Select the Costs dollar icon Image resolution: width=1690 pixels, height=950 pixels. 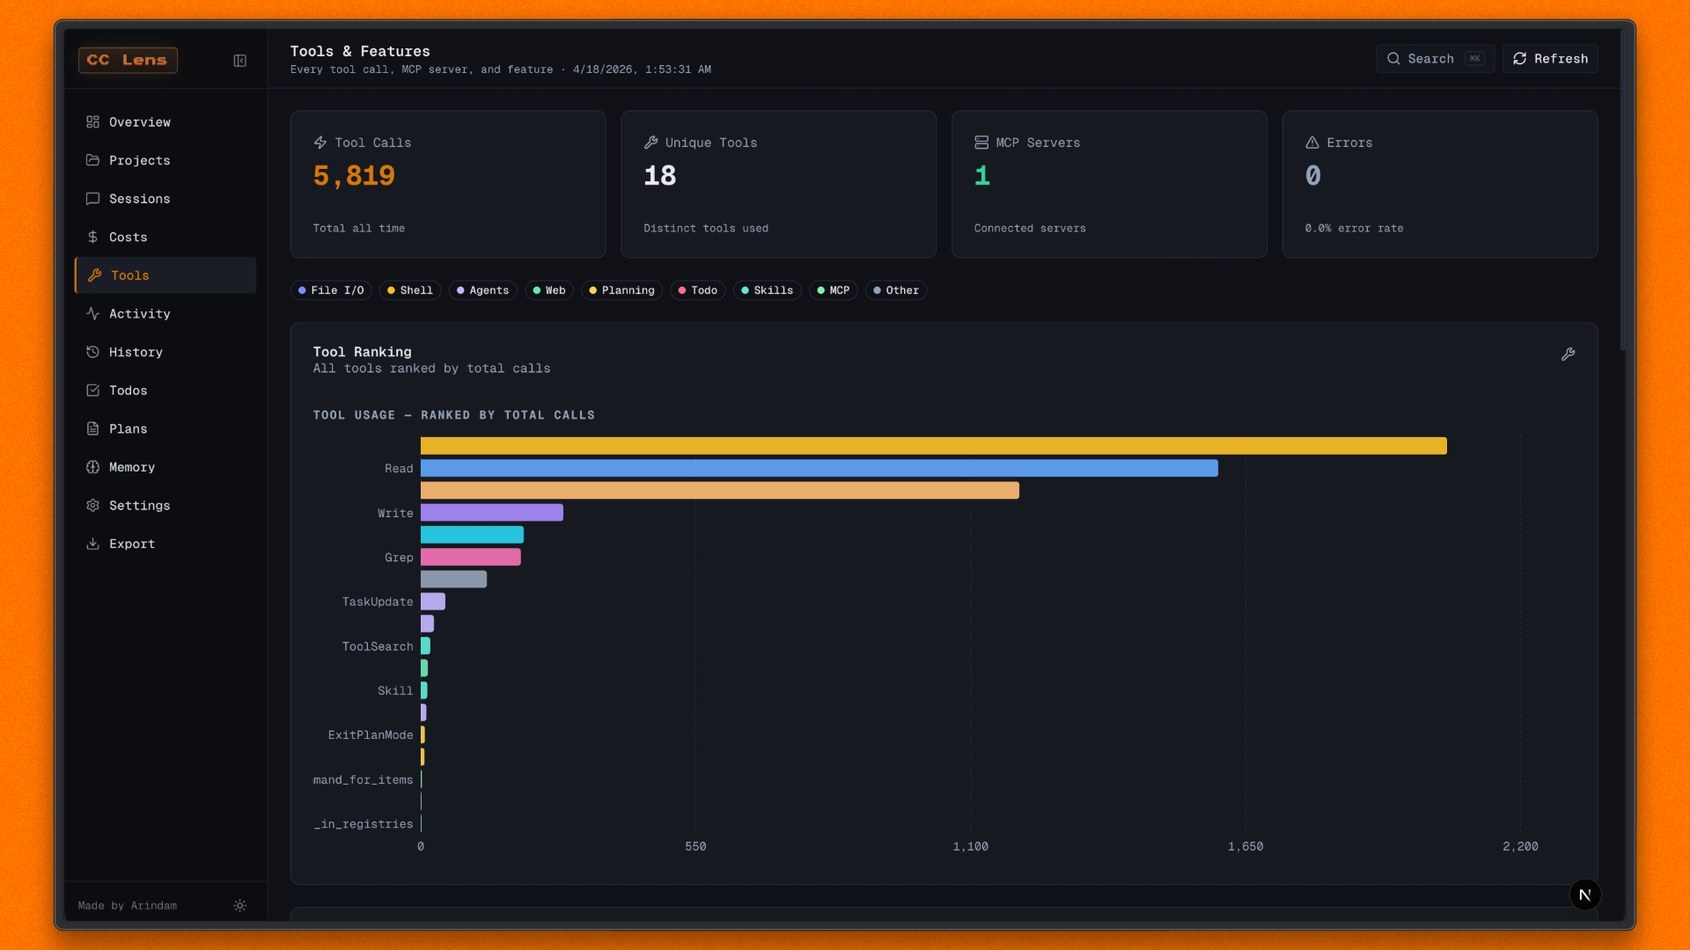(93, 237)
